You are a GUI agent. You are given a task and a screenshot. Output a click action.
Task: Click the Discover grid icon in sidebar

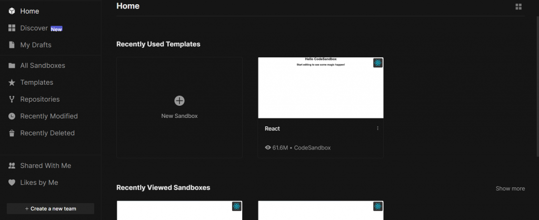pyautogui.click(x=12, y=28)
